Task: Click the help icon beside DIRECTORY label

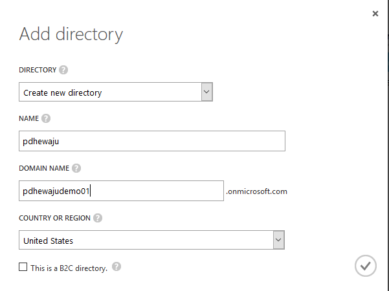Action: pos(63,70)
